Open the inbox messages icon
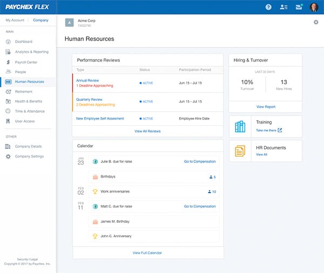Image resolution: width=324 pixels, height=273 pixels. pos(299,7)
